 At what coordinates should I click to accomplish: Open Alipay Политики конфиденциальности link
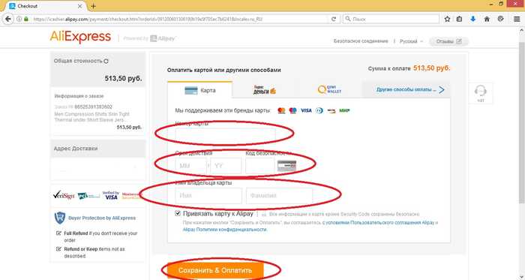click(225, 230)
